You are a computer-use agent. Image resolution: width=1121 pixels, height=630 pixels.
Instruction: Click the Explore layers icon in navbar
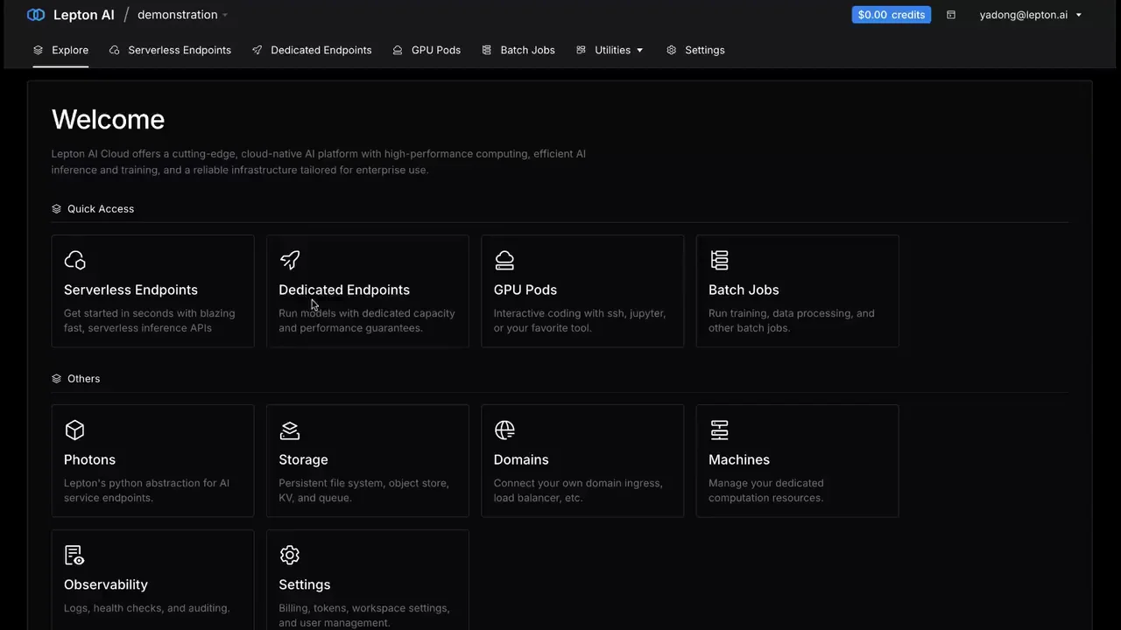click(38, 50)
